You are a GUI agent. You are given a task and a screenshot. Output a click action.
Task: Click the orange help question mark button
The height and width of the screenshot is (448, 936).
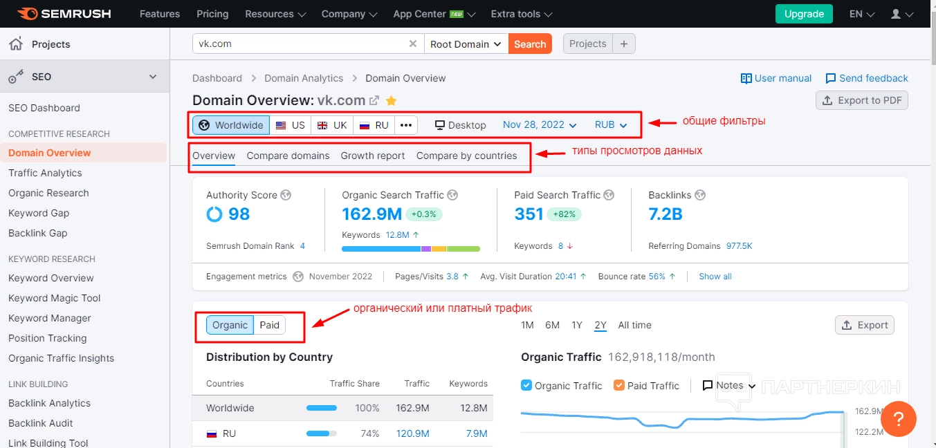(898, 418)
